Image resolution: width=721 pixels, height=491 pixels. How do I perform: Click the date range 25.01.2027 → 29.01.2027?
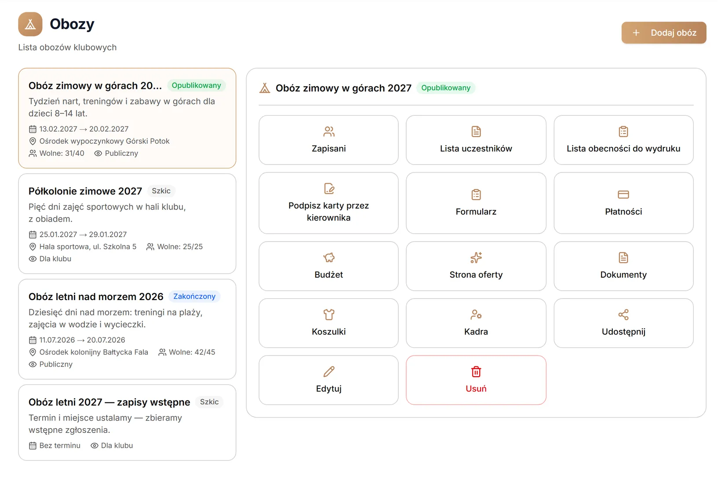click(x=83, y=235)
